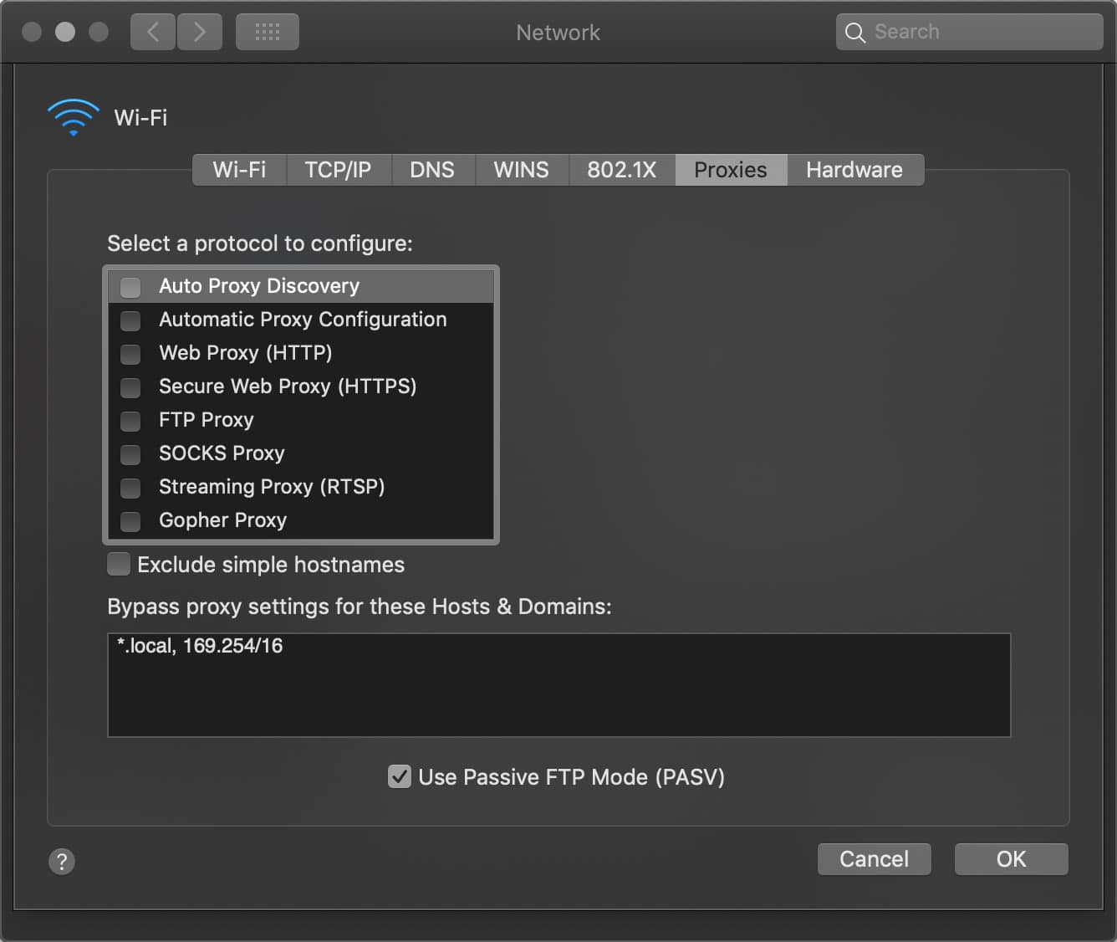Select the Hardware tab
The image size is (1117, 942).
(x=854, y=170)
